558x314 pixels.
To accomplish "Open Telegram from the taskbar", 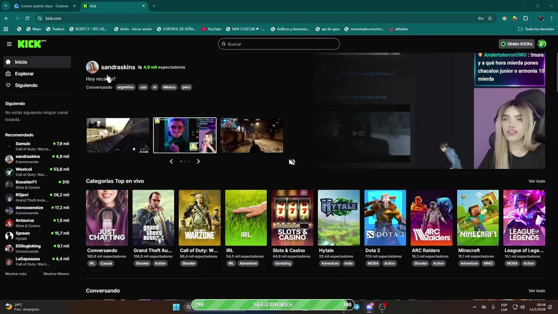I will [357, 307].
